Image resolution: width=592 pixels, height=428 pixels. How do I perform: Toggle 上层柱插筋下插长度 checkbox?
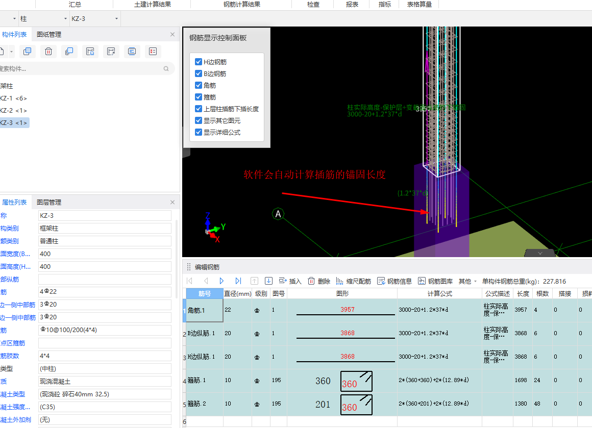(198, 109)
